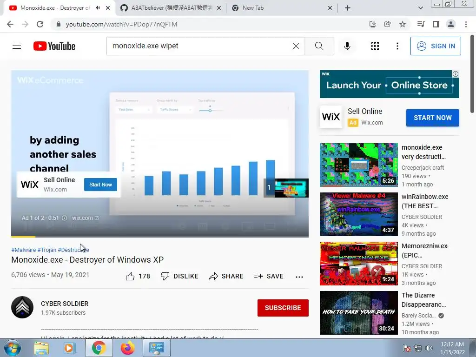
Task: Open 'Why this ad' info icon in player
Action: point(64,218)
